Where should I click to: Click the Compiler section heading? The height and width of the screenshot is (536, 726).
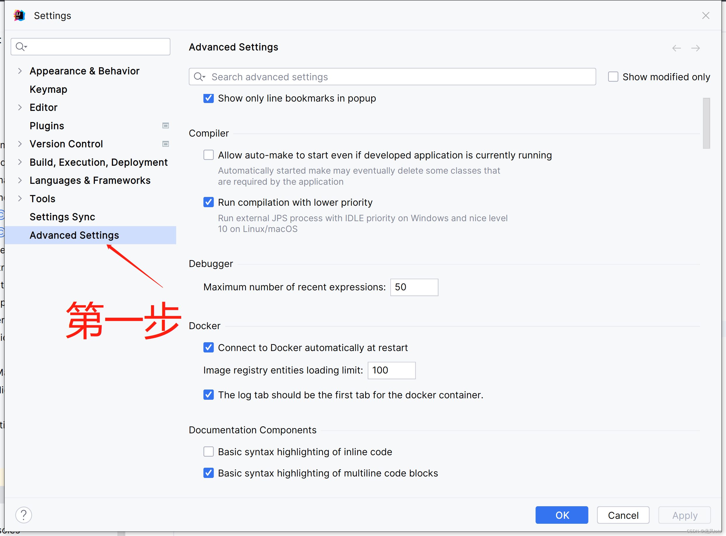(209, 133)
